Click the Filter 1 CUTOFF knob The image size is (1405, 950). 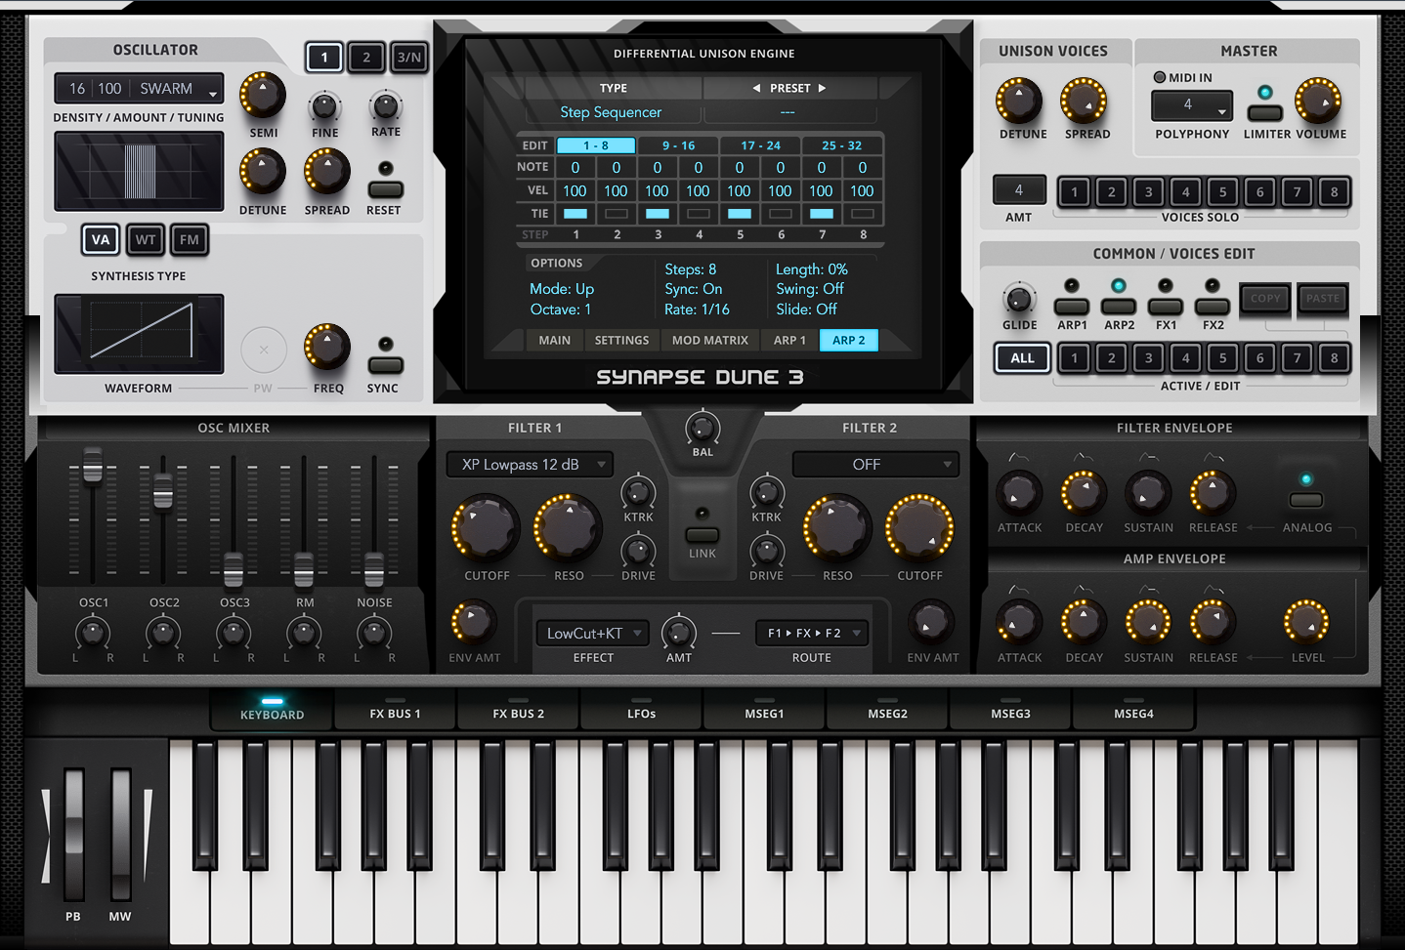coord(486,528)
